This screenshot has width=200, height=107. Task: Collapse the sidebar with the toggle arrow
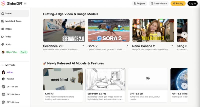click(x=25, y=3)
